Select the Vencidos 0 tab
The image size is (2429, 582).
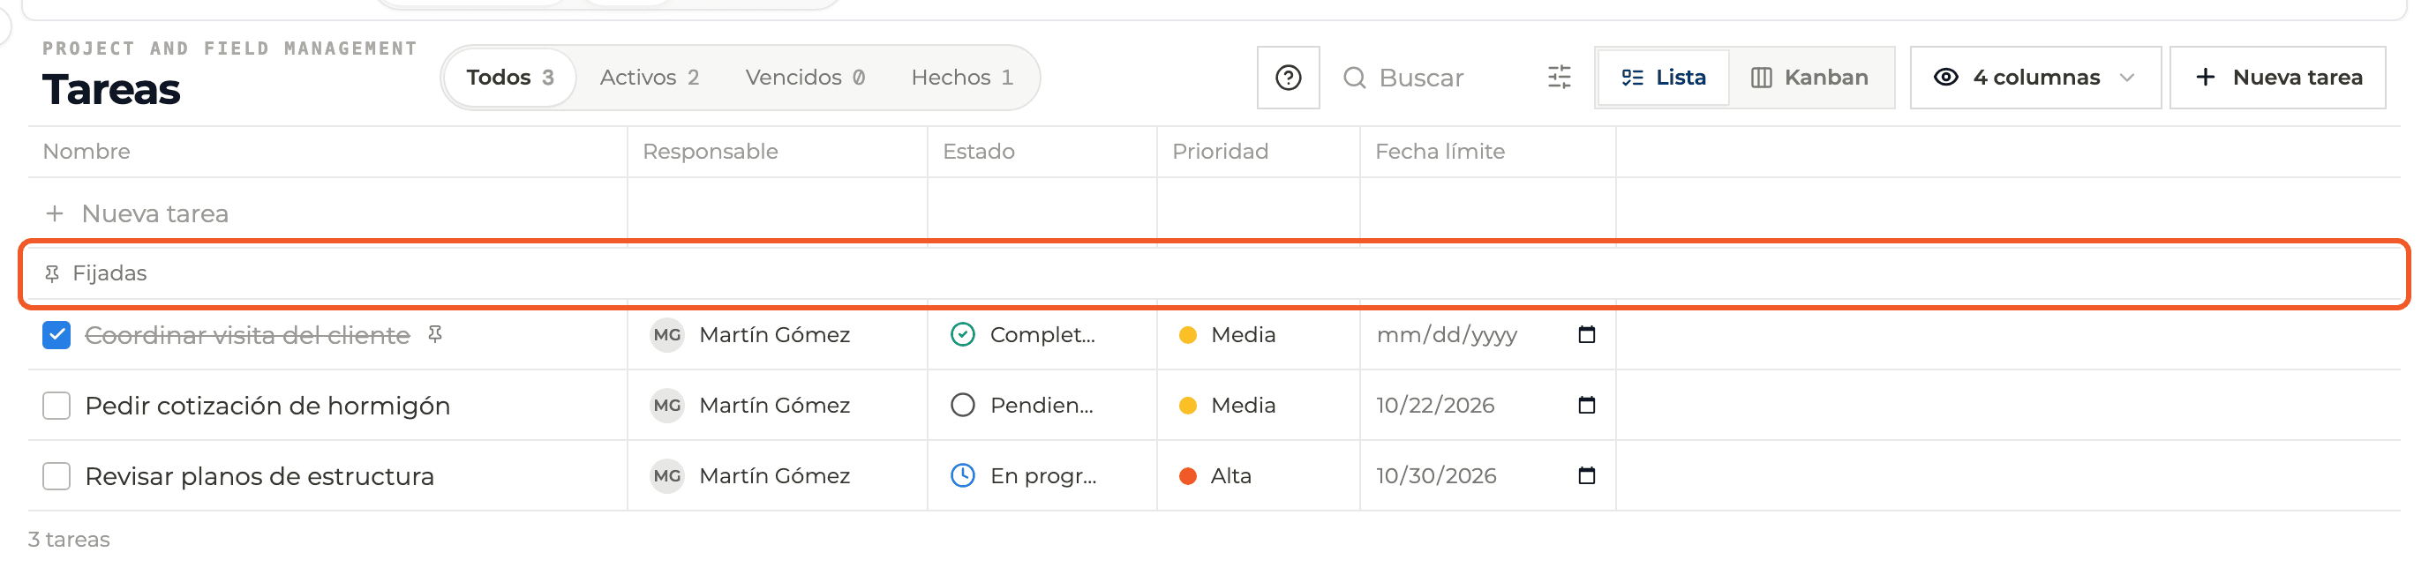pyautogui.click(x=805, y=78)
